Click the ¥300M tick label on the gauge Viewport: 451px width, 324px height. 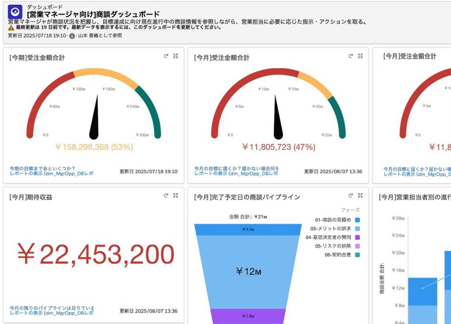coord(142,135)
